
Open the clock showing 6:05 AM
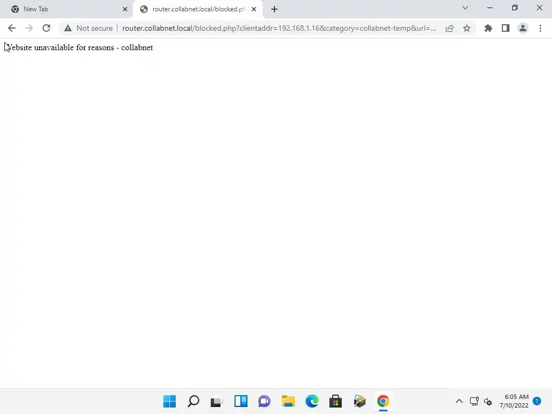pos(514,401)
